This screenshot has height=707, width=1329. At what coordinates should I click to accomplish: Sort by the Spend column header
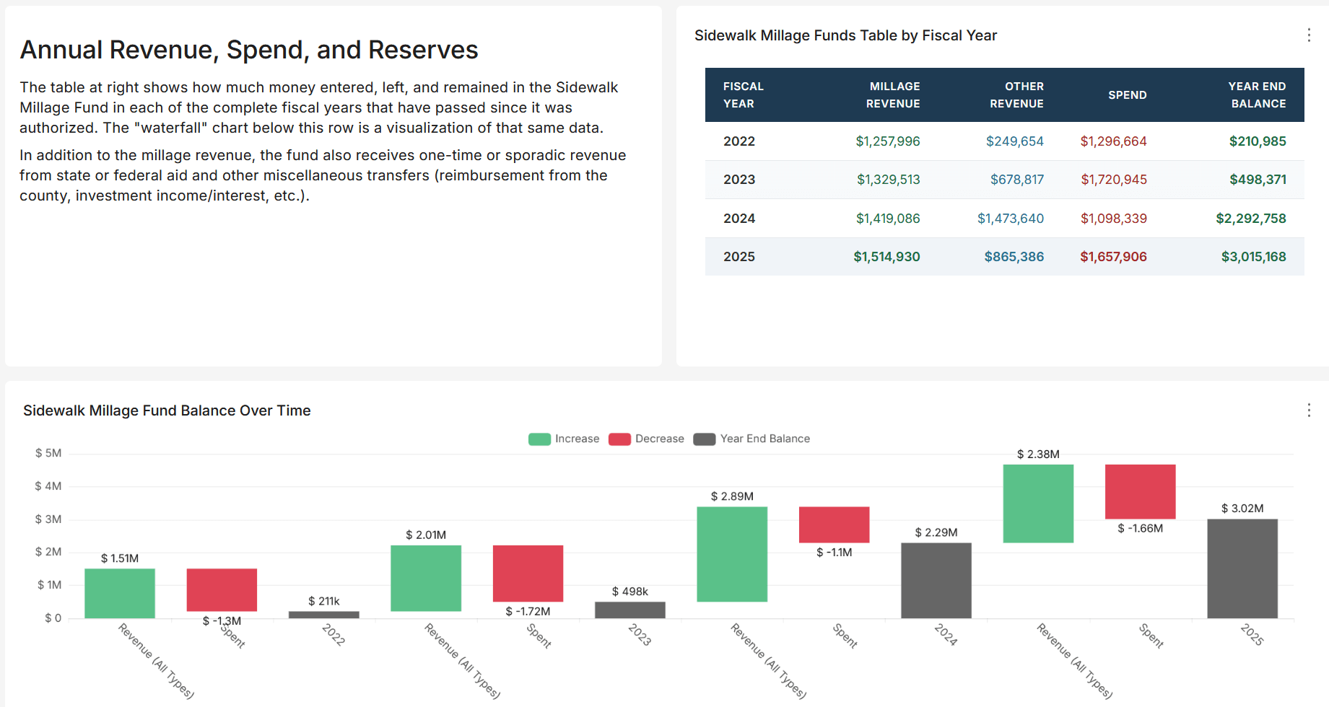[x=1128, y=95]
